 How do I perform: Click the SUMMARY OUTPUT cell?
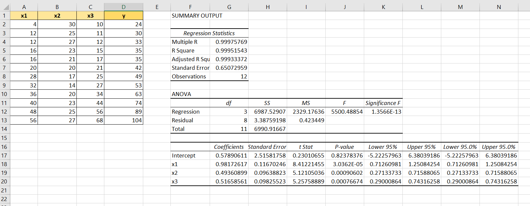coord(197,16)
